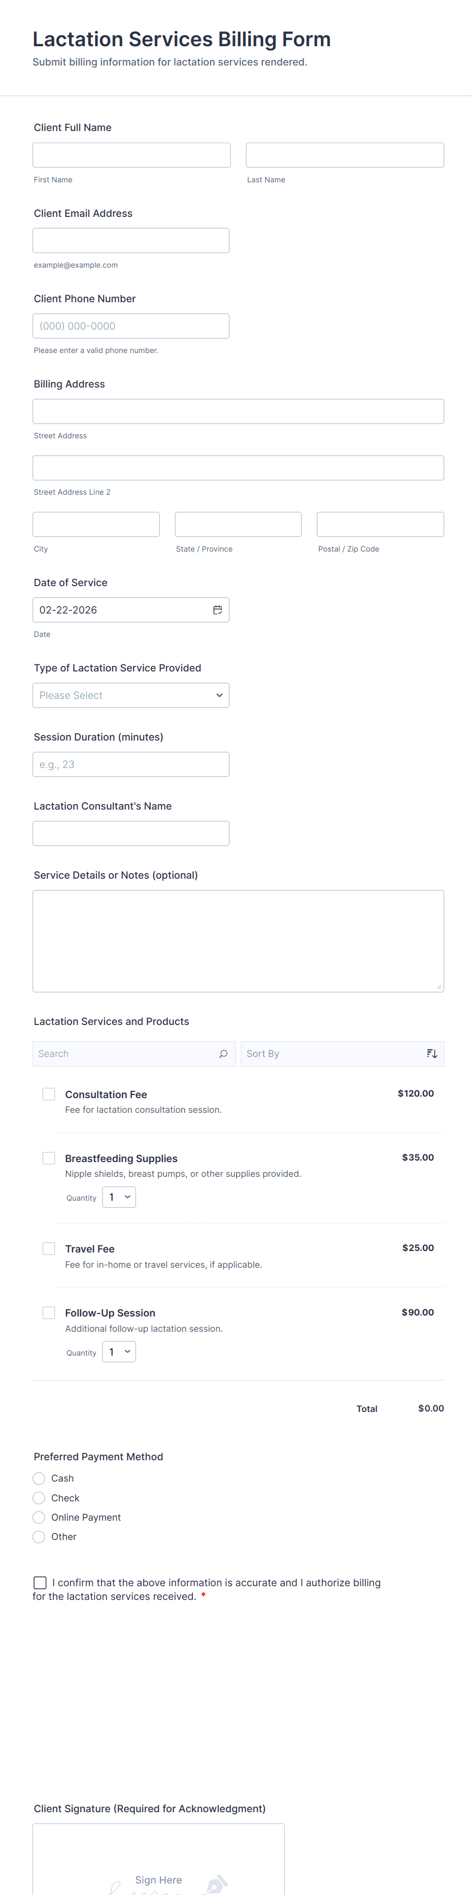Check the Consultation Fee product box
This screenshot has width=472, height=1895.
point(49,1094)
